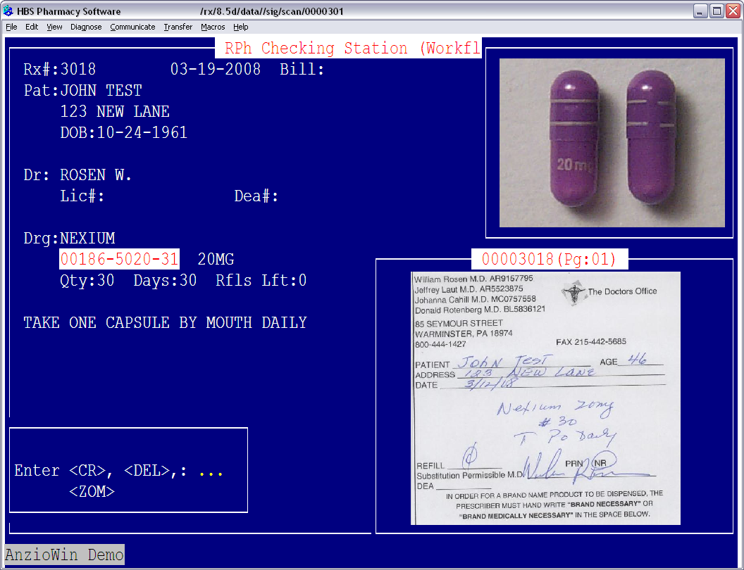Click the Rx#:3018 text
Viewport: 744px width, 570px height.
(60, 69)
